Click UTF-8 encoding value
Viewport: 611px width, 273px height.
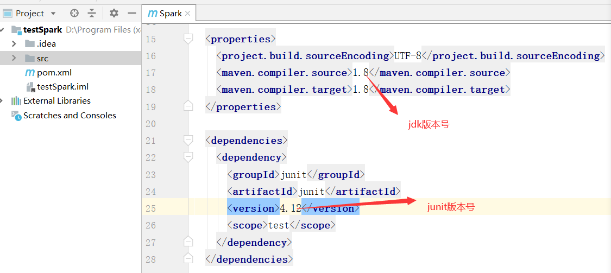[408, 56]
